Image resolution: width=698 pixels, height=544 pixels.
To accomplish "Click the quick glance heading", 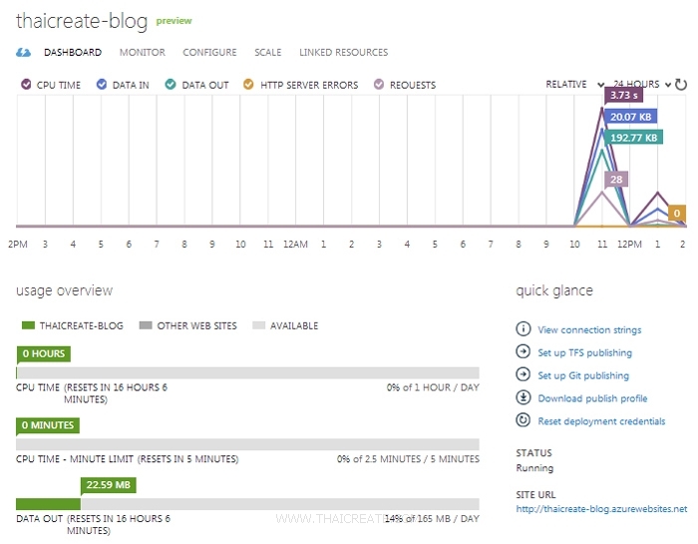I will tap(554, 290).
